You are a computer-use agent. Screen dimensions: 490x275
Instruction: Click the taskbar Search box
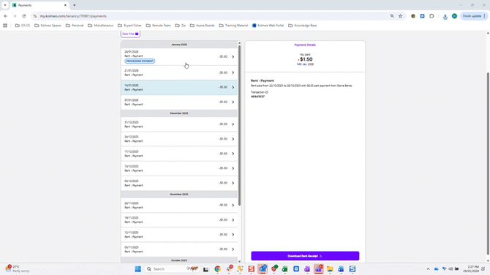click(x=172, y=269)
